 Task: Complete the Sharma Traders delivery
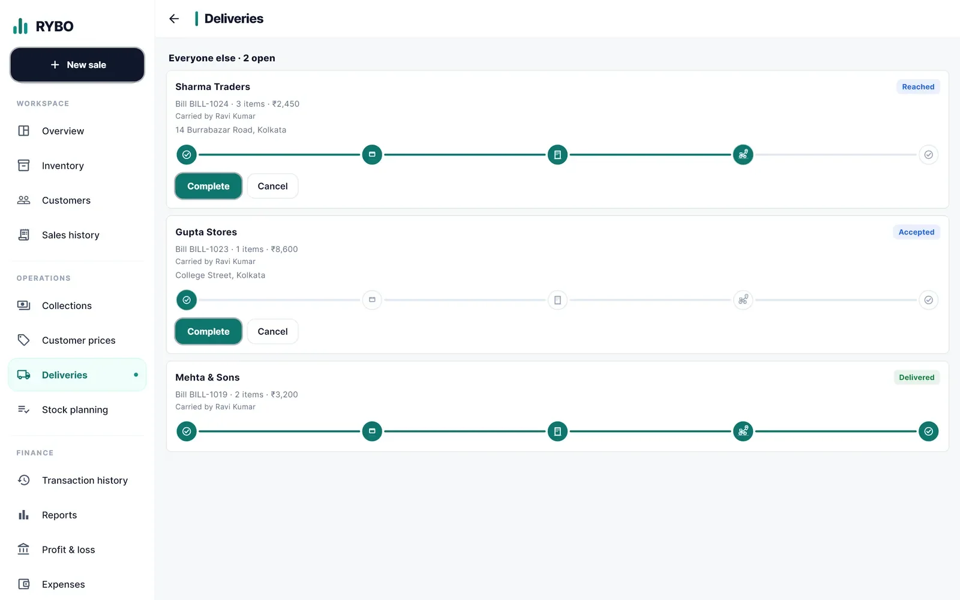208,186
